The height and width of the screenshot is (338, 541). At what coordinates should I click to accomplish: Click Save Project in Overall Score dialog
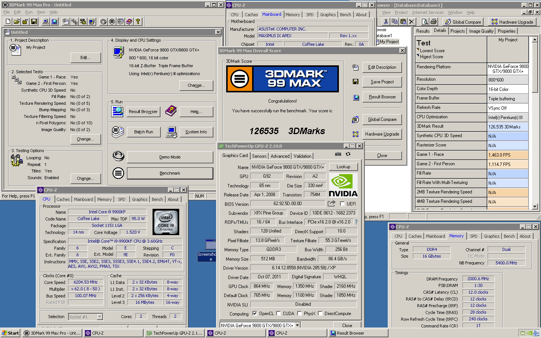pyautogui.click(x=382, y=82)
